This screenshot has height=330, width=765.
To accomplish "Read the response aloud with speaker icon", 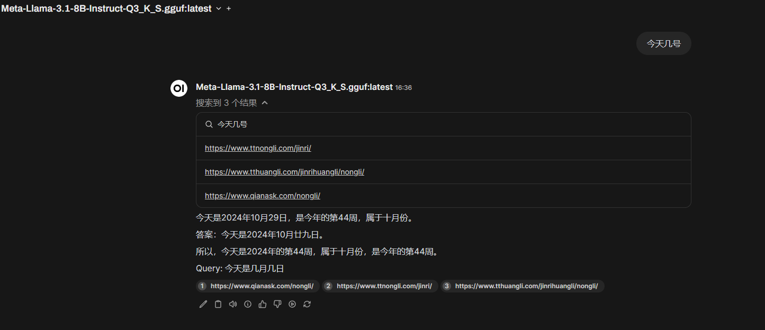I will click(232, 304).
